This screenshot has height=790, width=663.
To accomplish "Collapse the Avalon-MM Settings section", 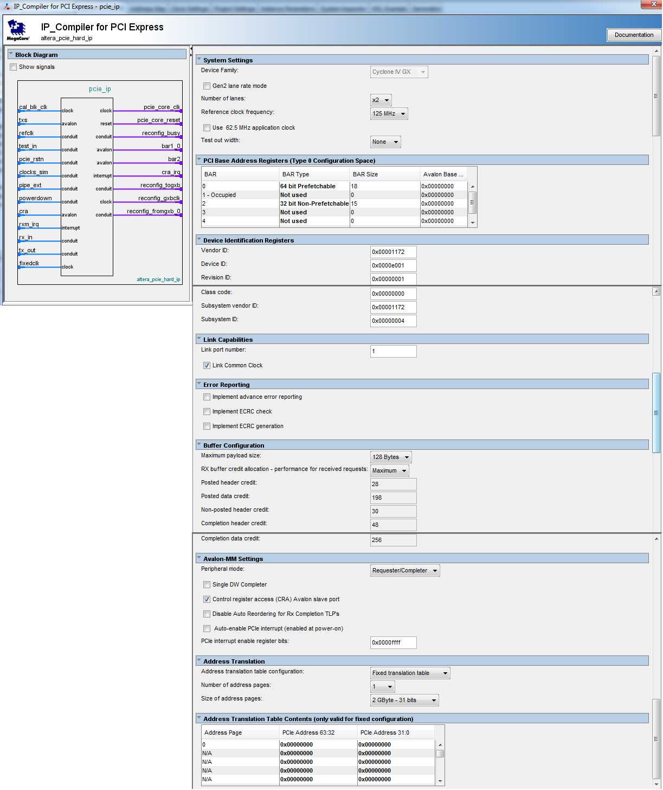I will point(199,558).
